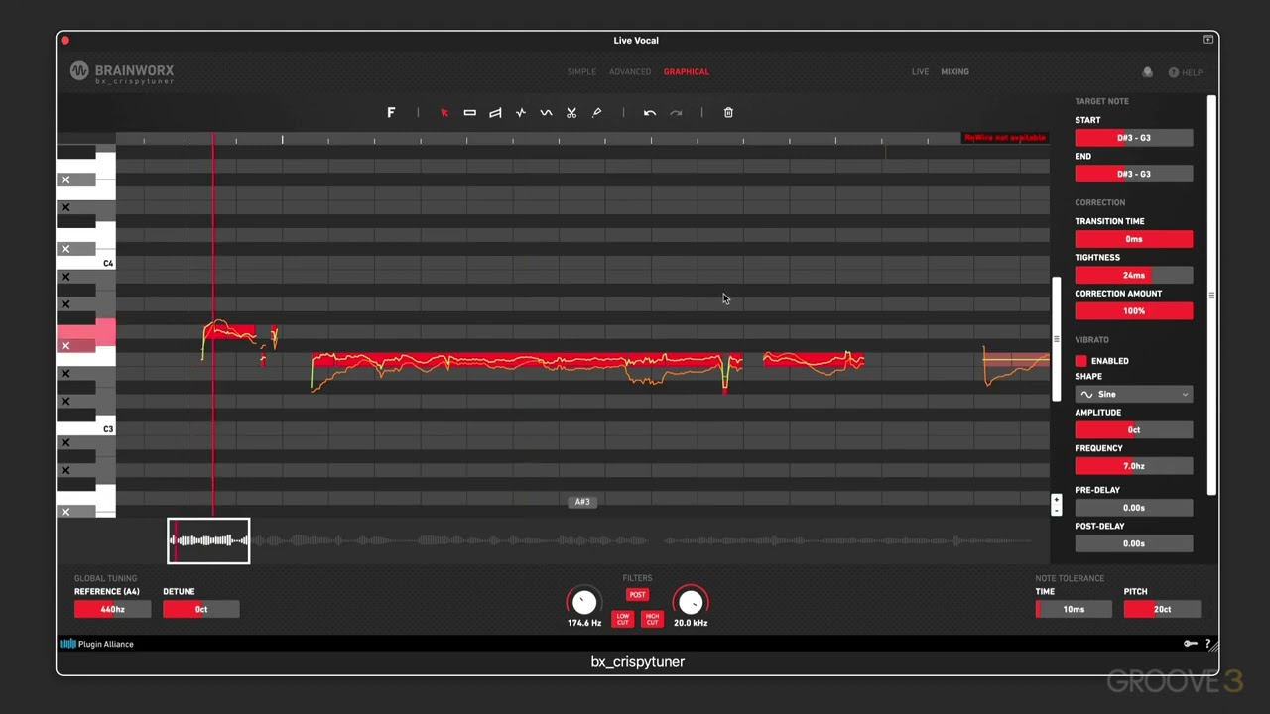Screen dimensions: 1270x714
Task: Switch to the SIMPLE view tab
Action: click(x=581, y=72)
